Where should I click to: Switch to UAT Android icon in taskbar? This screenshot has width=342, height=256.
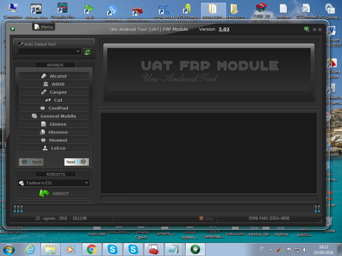click(195, 249)
